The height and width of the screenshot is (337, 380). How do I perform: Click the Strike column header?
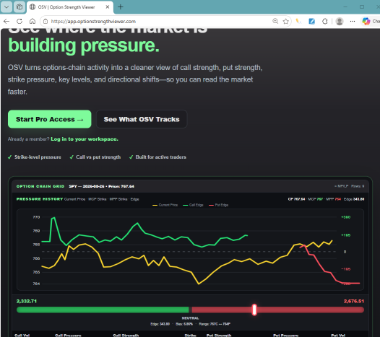190,336
